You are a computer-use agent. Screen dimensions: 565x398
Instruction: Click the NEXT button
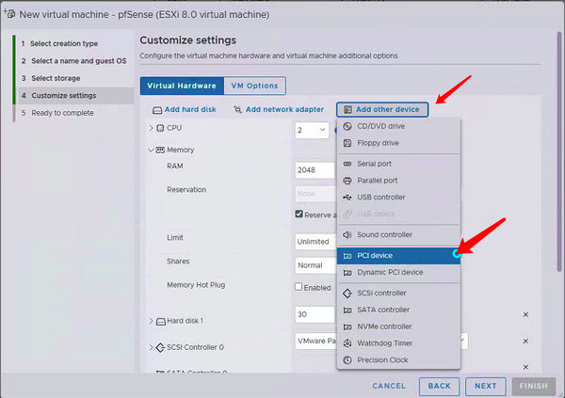[485, 386]
